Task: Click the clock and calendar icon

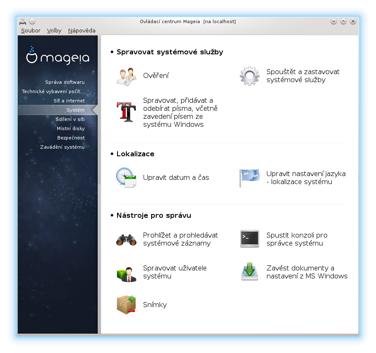Action: click(126, 178)
